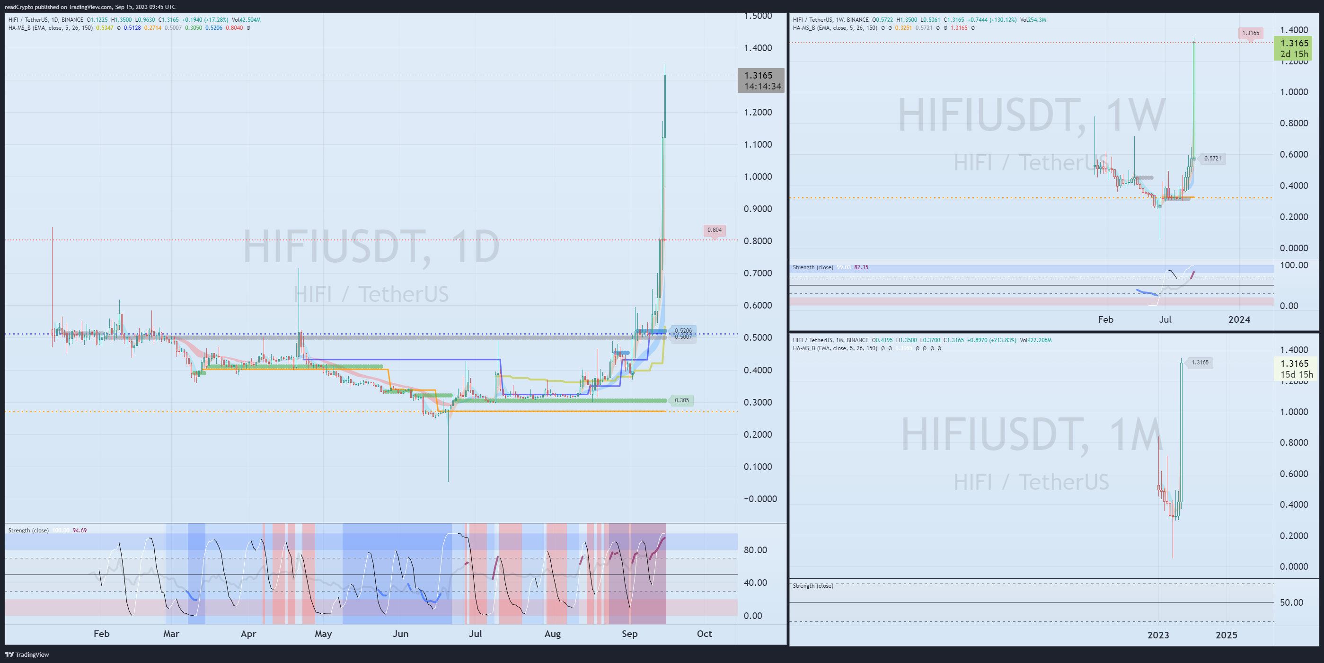Click the TradingView logo at bottom left
This screenshot has height=663, width=1324.
click(x=26, y=654)
